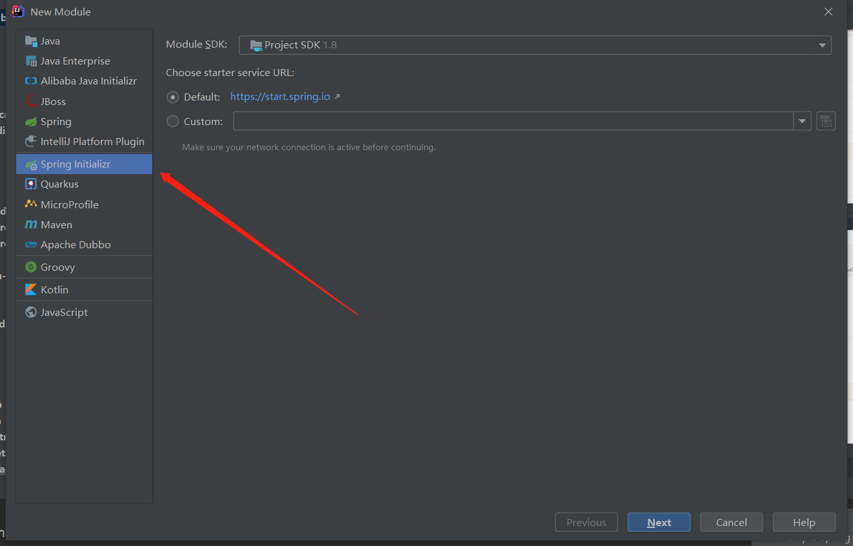This screenshot has height=546, width=853.
Task: Choose the Spring module type
Action: point(85,122)
